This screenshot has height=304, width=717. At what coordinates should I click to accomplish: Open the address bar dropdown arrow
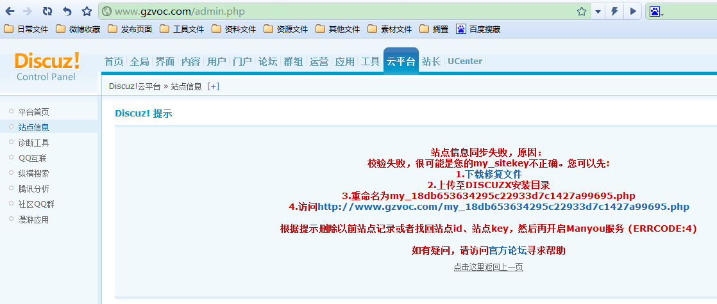[598, 12]
